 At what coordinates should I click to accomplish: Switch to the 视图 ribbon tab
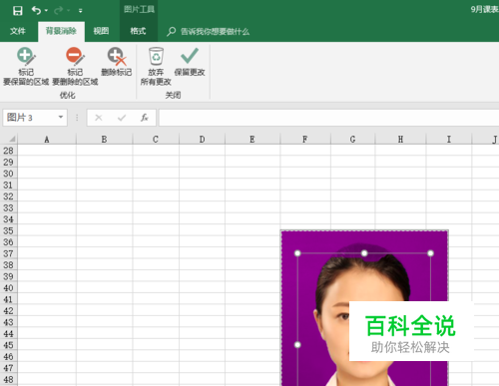coord(101,31)
